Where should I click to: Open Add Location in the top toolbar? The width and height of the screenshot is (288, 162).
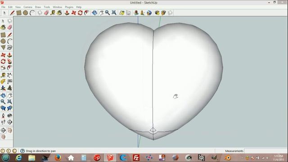coord(122,13)
